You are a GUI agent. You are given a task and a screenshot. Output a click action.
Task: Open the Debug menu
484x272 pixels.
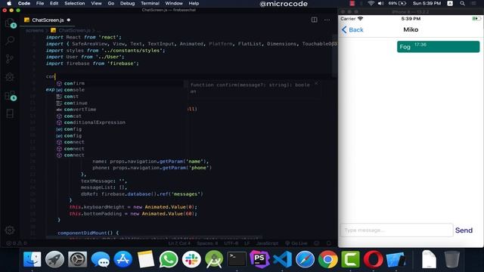coord(127,3)
